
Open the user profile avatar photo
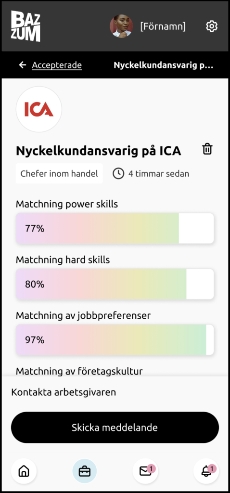(x=121, y=26)
